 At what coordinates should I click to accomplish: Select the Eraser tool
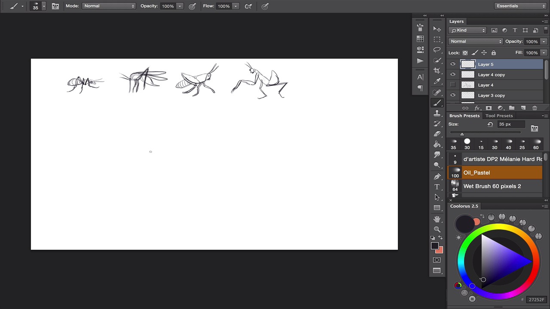pos(437,134)
